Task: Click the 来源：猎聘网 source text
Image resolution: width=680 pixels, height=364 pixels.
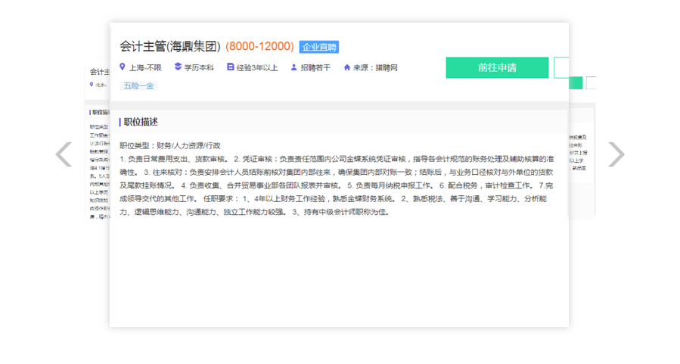Action: coord(375,67)
